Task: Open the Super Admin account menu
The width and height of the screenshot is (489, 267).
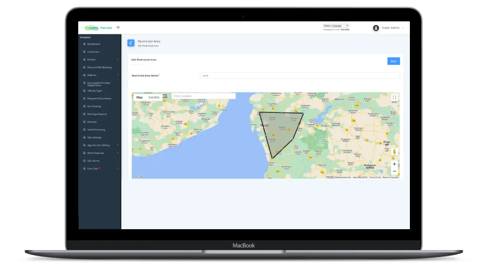Action: pos(389,28)
